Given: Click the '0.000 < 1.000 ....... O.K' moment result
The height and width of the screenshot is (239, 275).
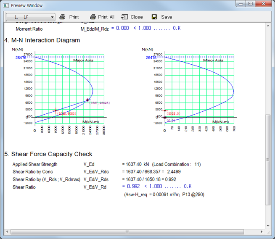Looking at the screenshot, I should point(148,28).
